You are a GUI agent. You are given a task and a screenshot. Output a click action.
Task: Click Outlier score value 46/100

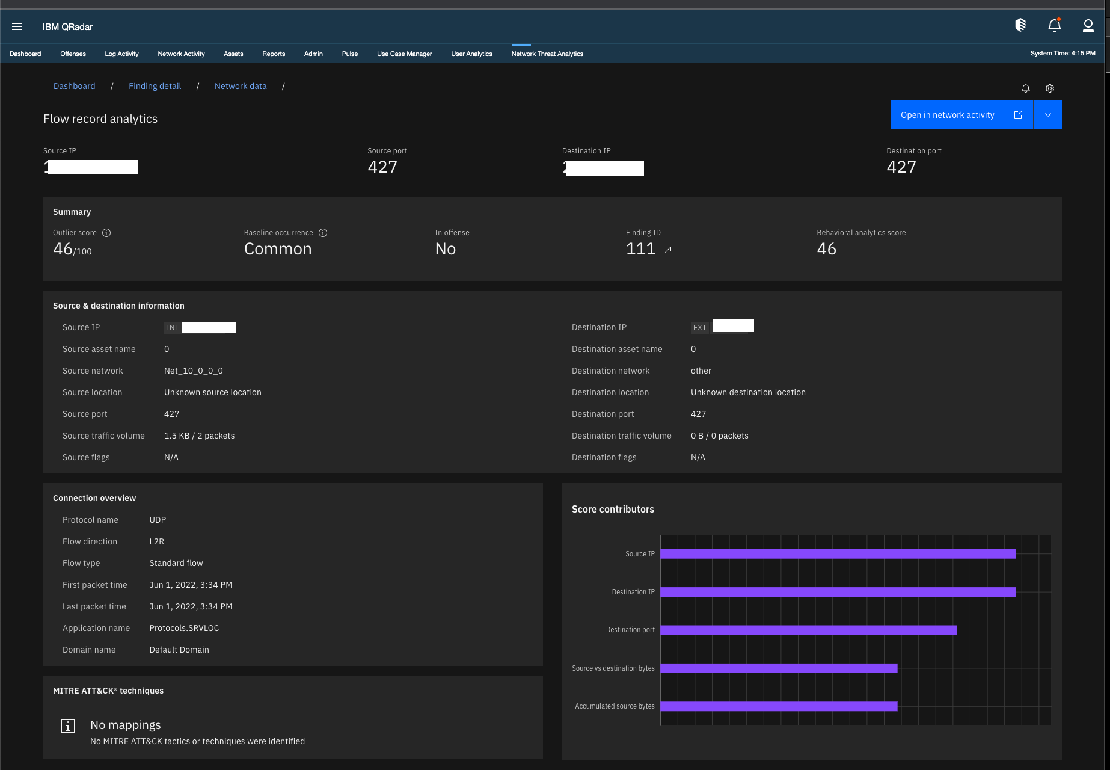[72, 249]
